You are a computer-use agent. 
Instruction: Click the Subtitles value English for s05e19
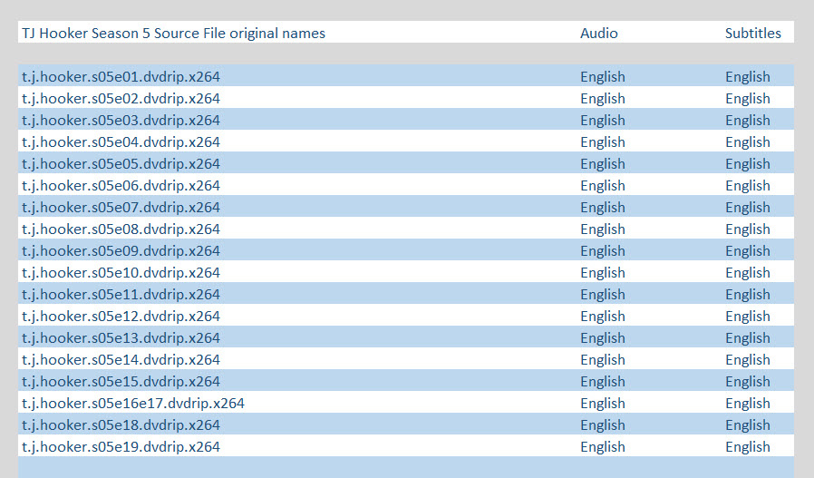[748, 448]
